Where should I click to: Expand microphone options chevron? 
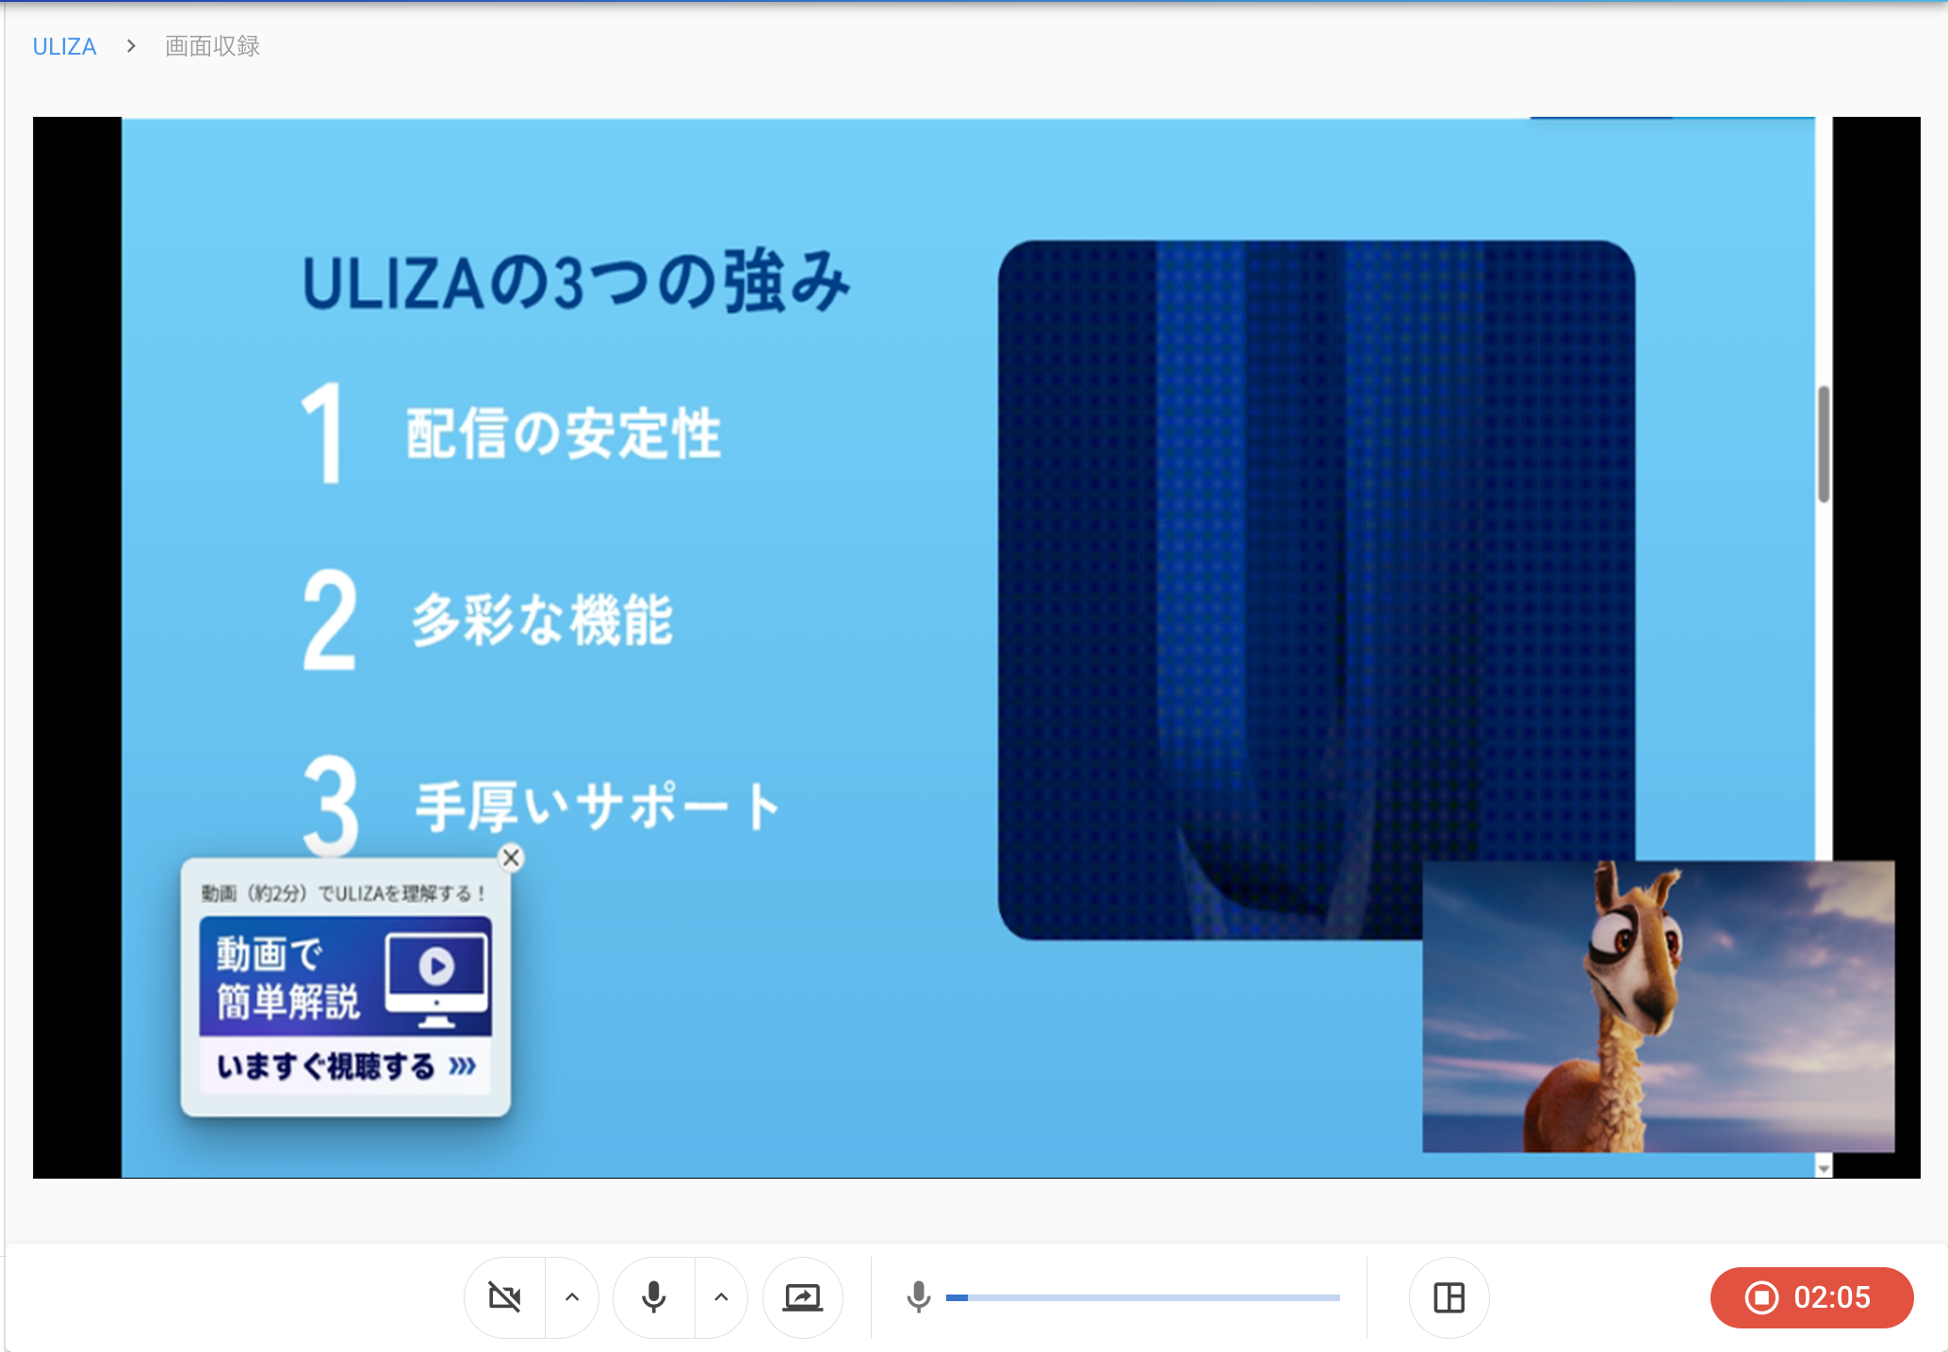(721, 1297)
